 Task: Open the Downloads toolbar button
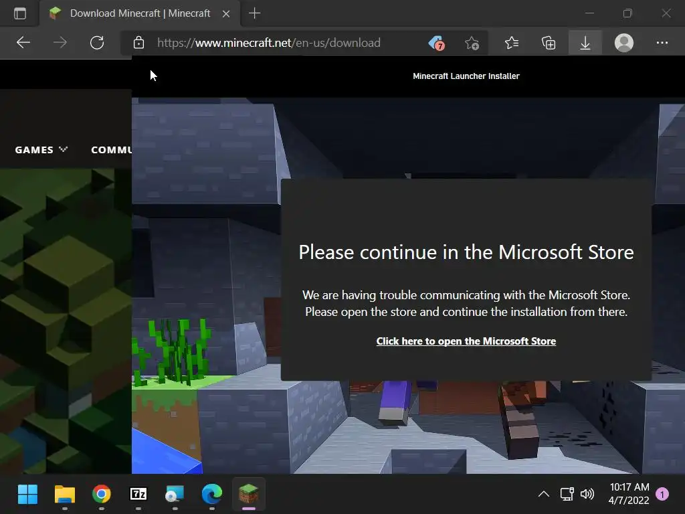(x=585, y=43)
